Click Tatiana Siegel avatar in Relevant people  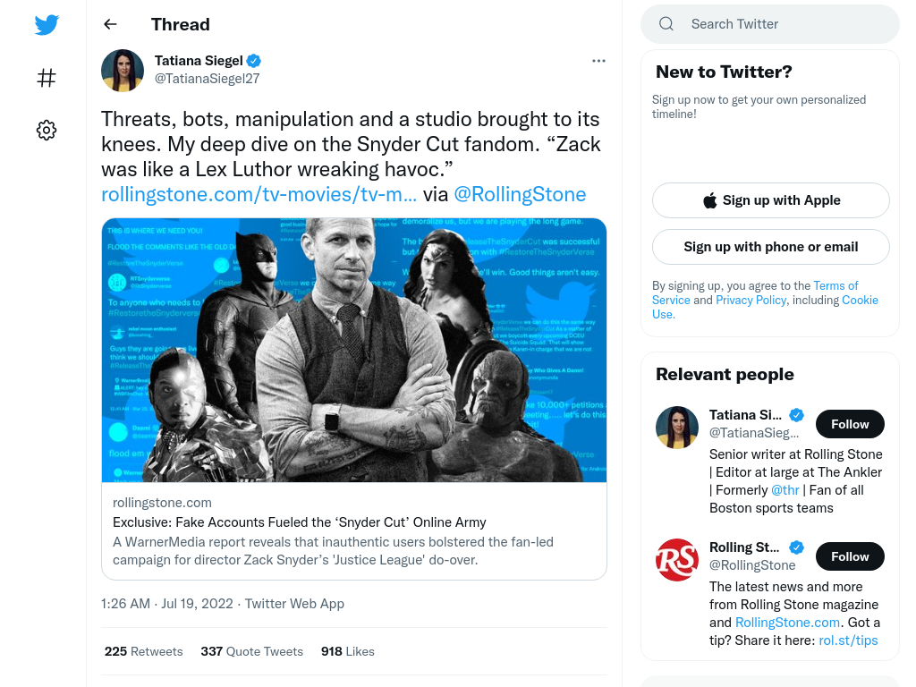click(x=677, y=428)
